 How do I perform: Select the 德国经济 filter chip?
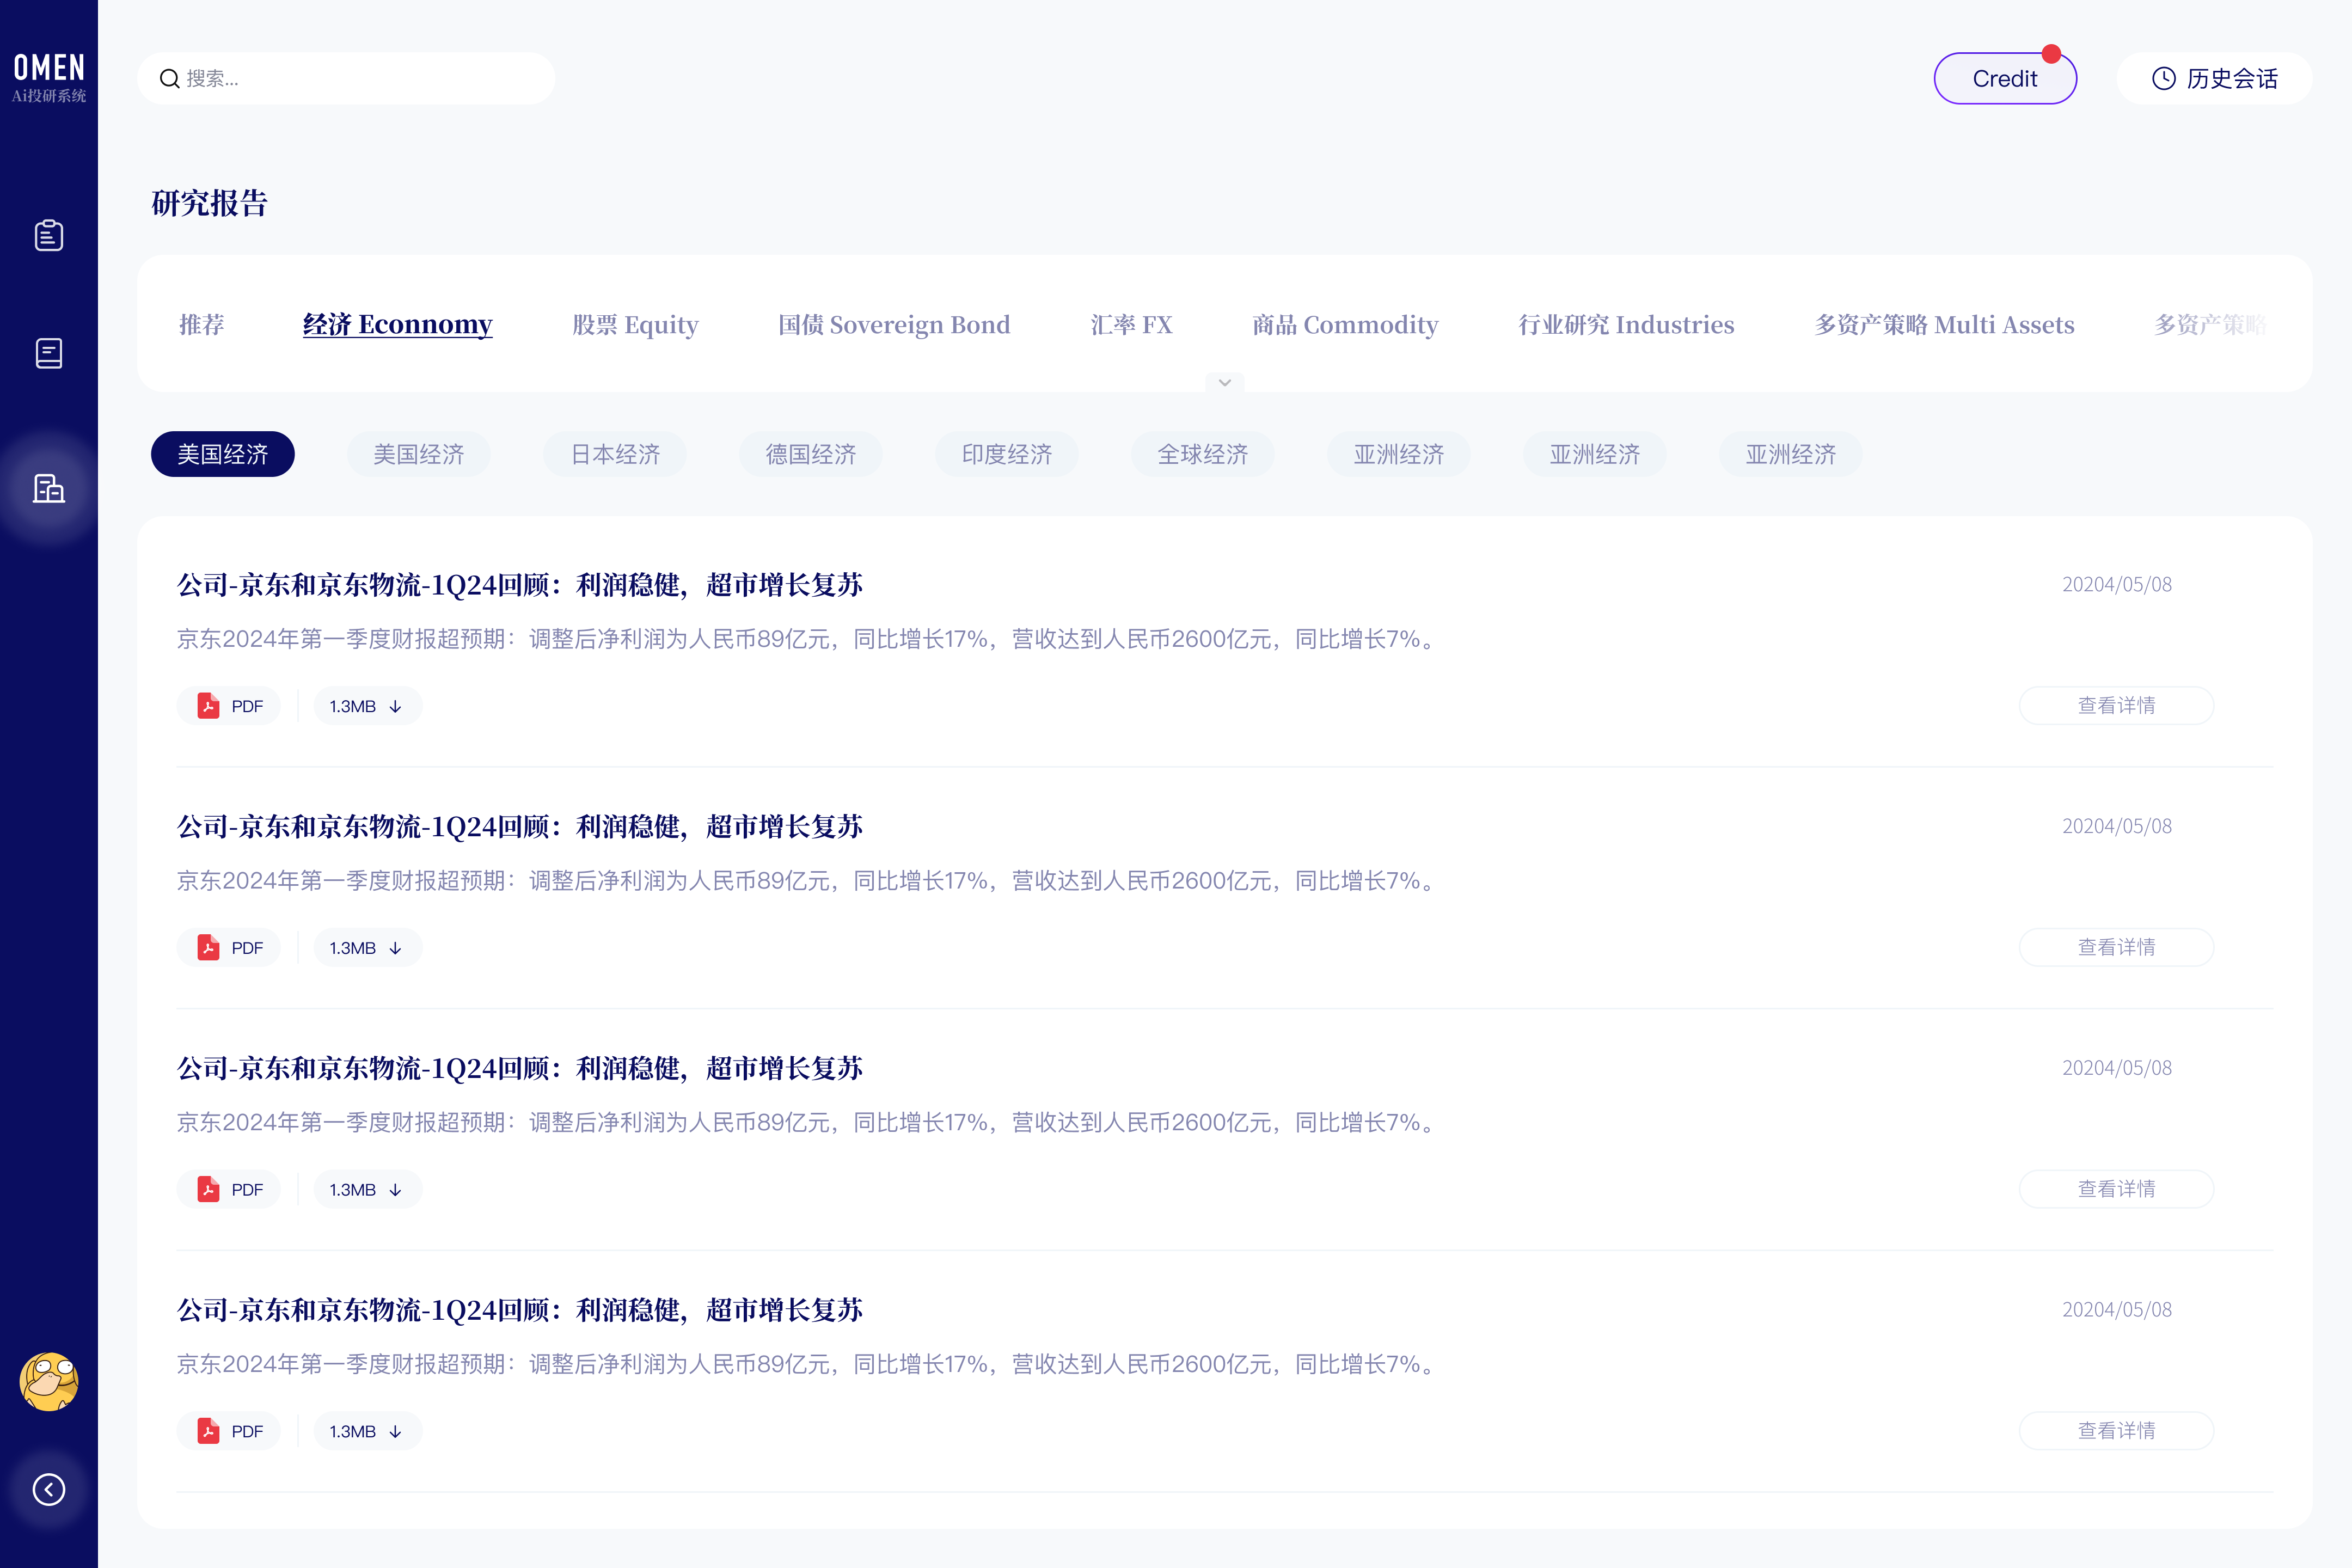point(811,454)
